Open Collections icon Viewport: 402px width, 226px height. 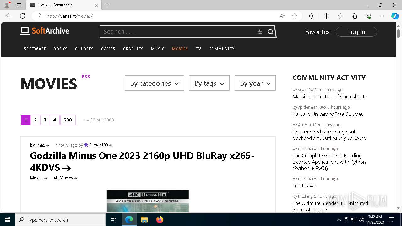click(354, 16)
